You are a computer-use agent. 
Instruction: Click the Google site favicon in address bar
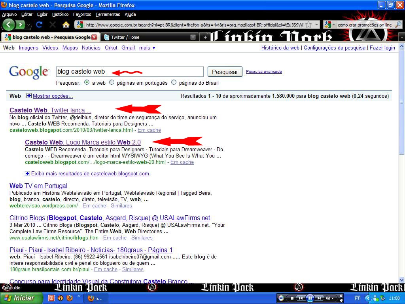click(80, 25)
